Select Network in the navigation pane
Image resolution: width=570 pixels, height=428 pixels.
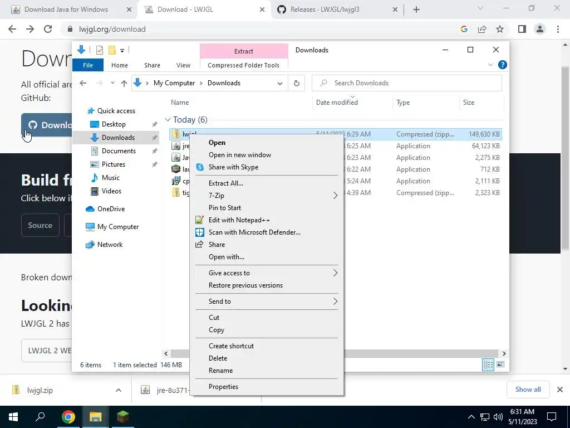(110, 245)
